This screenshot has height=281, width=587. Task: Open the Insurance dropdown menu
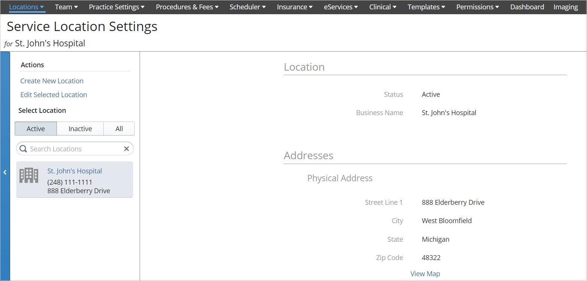pyautogui.click(x=295, y=7)
